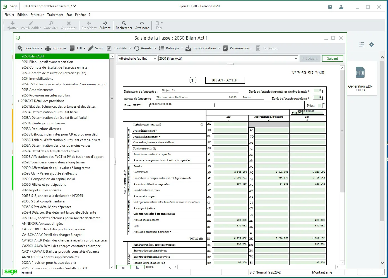The width and height of the screenshot is (388, 278).
Task: Open the Traitement menu
Action: coord(55,15)
